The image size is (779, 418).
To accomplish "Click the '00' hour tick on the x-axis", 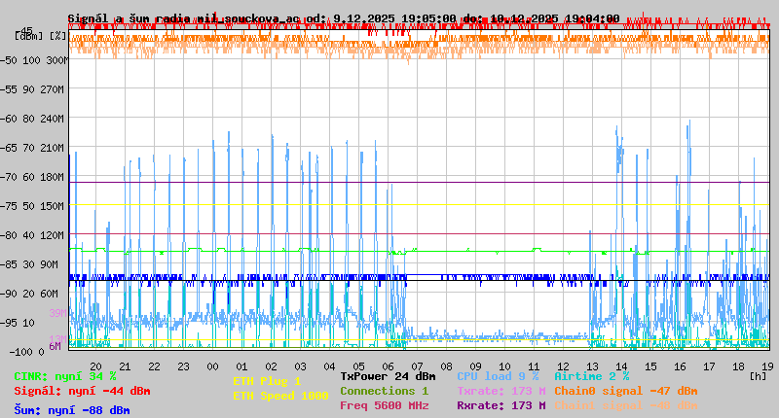I will [x=212, y=366].
